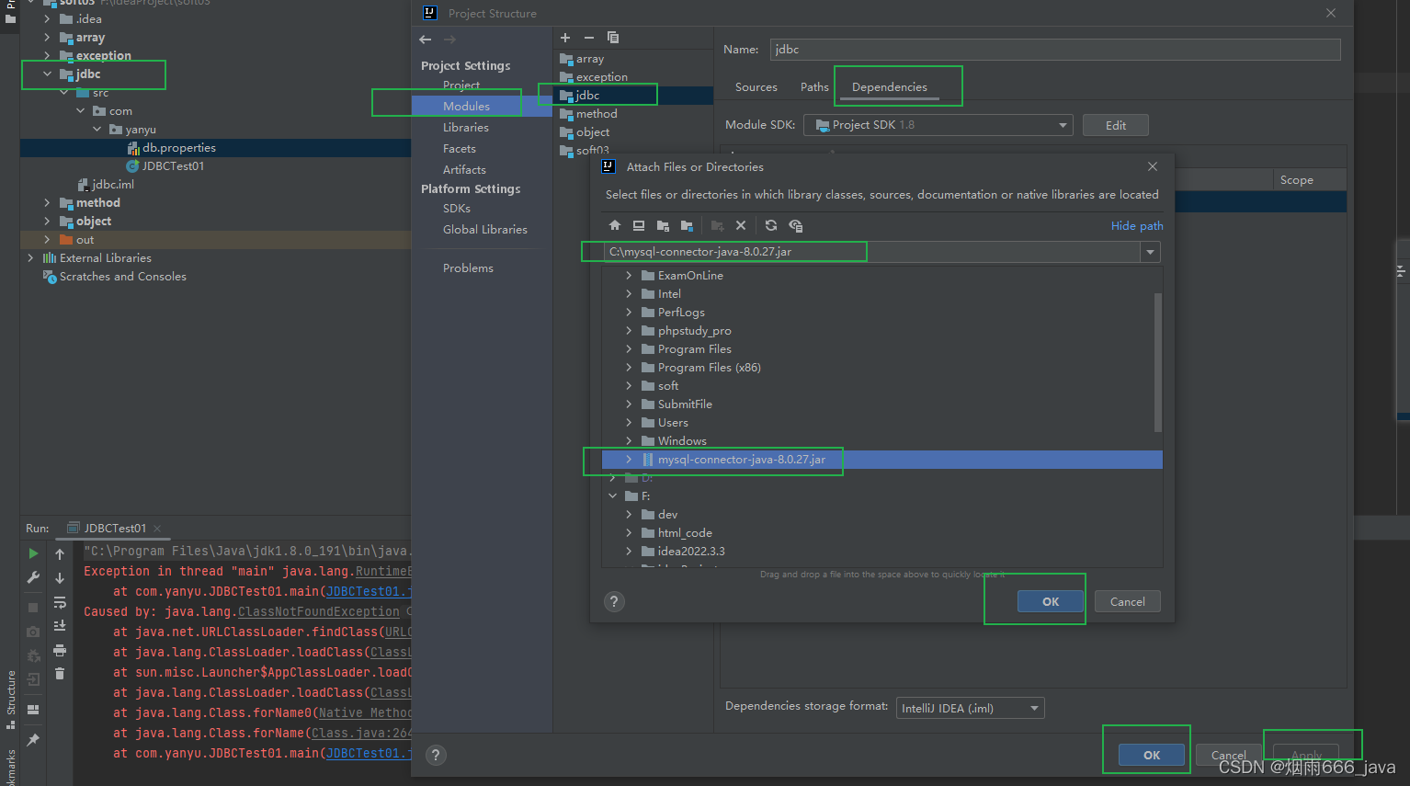Go to home directory in file chooser
The image size is (1410, 786).
point(615,225)
